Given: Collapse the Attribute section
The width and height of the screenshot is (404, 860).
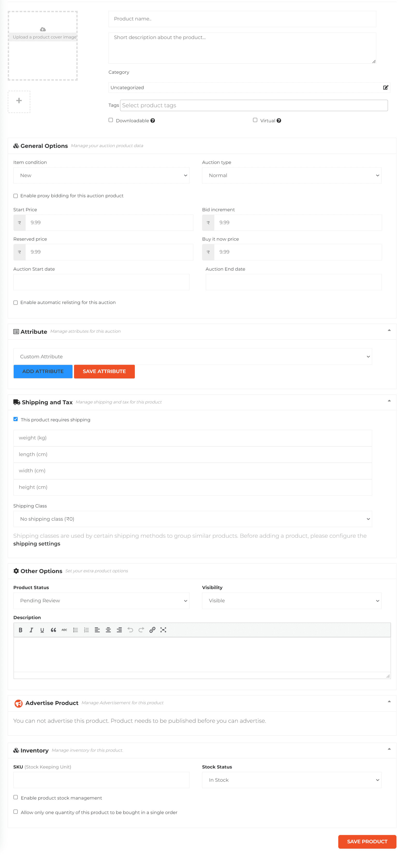Looking at the screenshot, I should 389,330.
